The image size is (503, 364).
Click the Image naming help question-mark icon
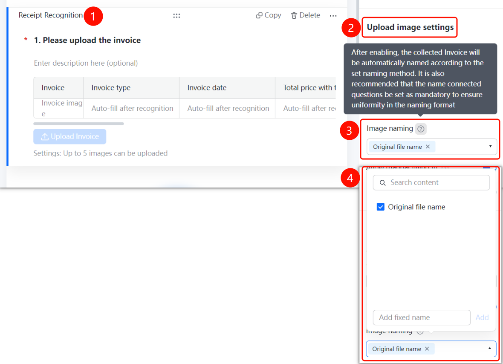pyautogui.click(x=421, y=129)
